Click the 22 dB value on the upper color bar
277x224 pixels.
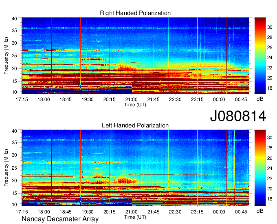pos(270,68)
